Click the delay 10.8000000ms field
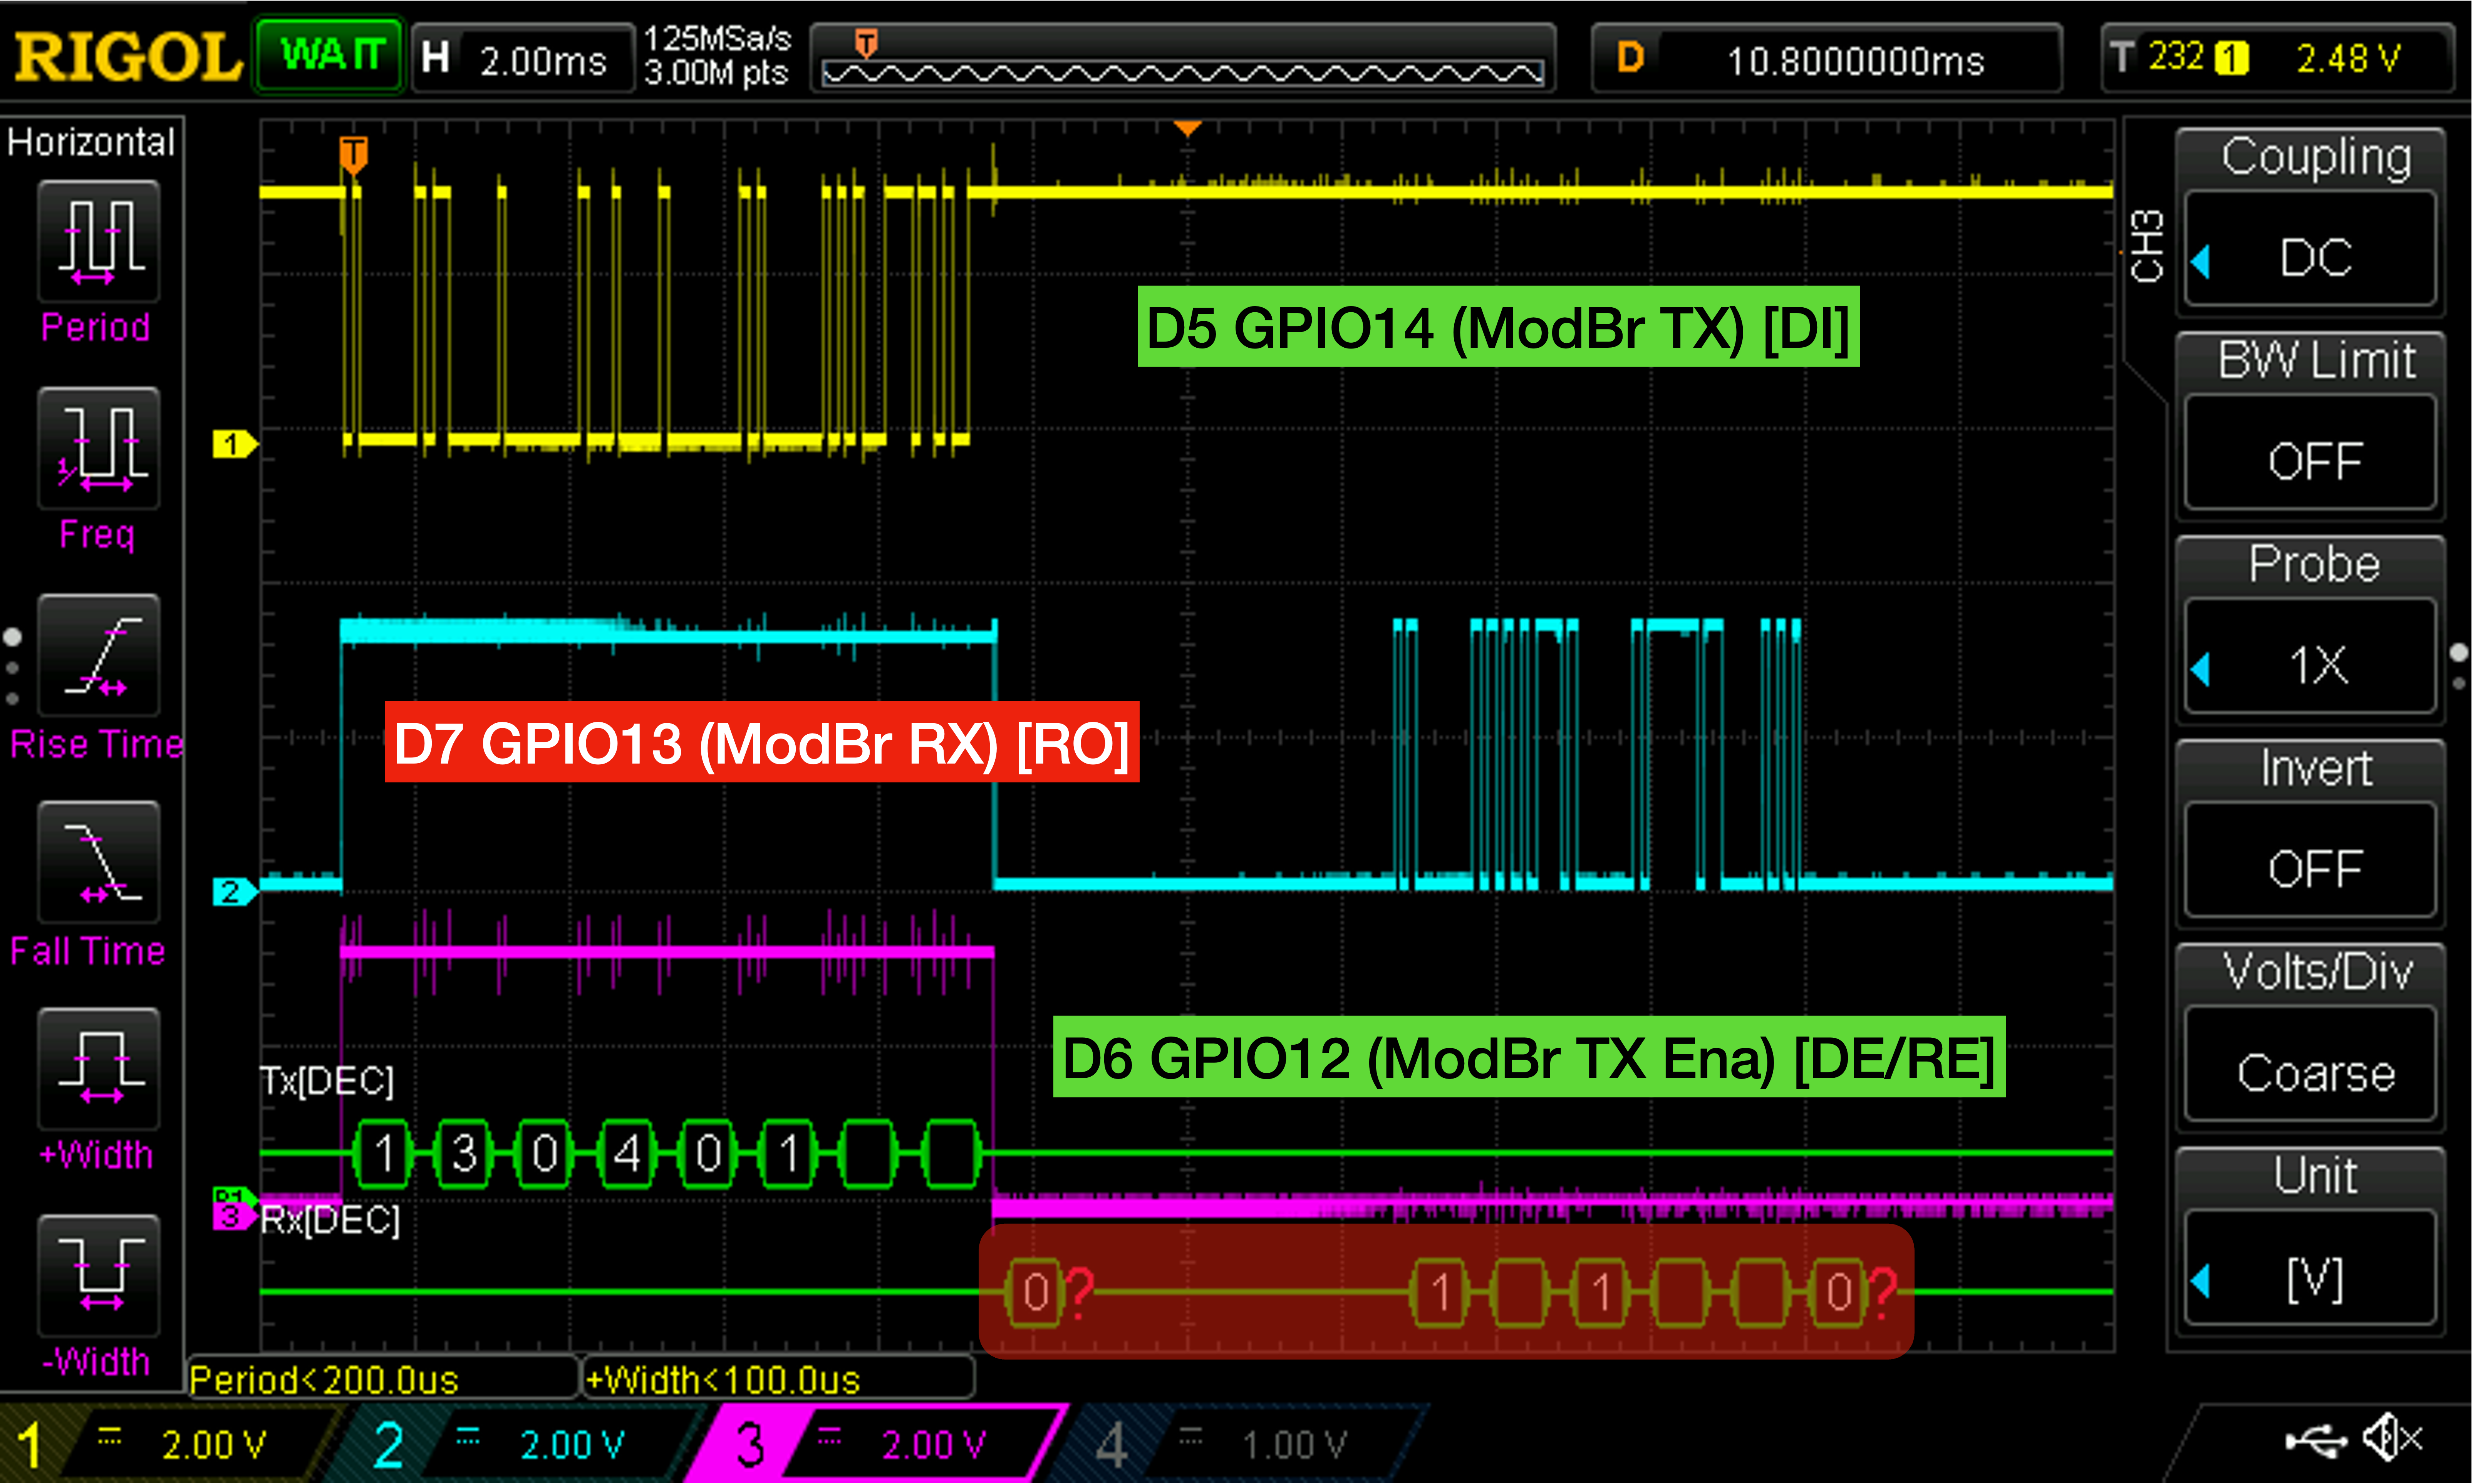Screen dimensions: 2473x1484 click(x=1827, y=58)
